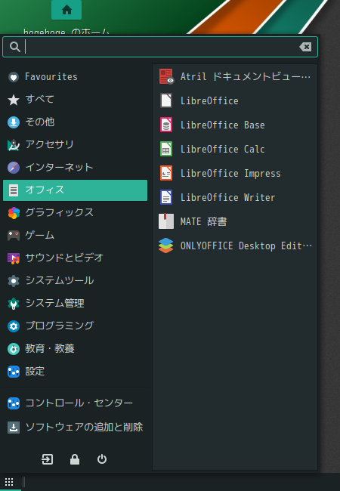Image resolution: width=340 pixels, height=491 pixels.
Task: Click the 'LibreOffice Writer' entry text
Action: (228, 198)
